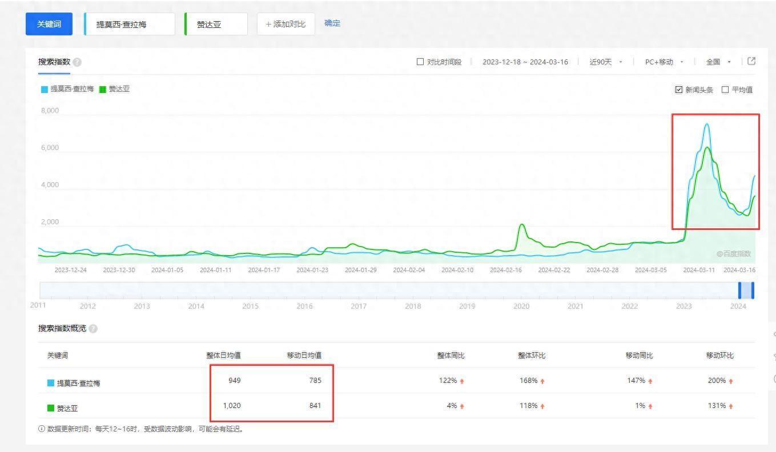Click the 确定 link

coord(332,23)
